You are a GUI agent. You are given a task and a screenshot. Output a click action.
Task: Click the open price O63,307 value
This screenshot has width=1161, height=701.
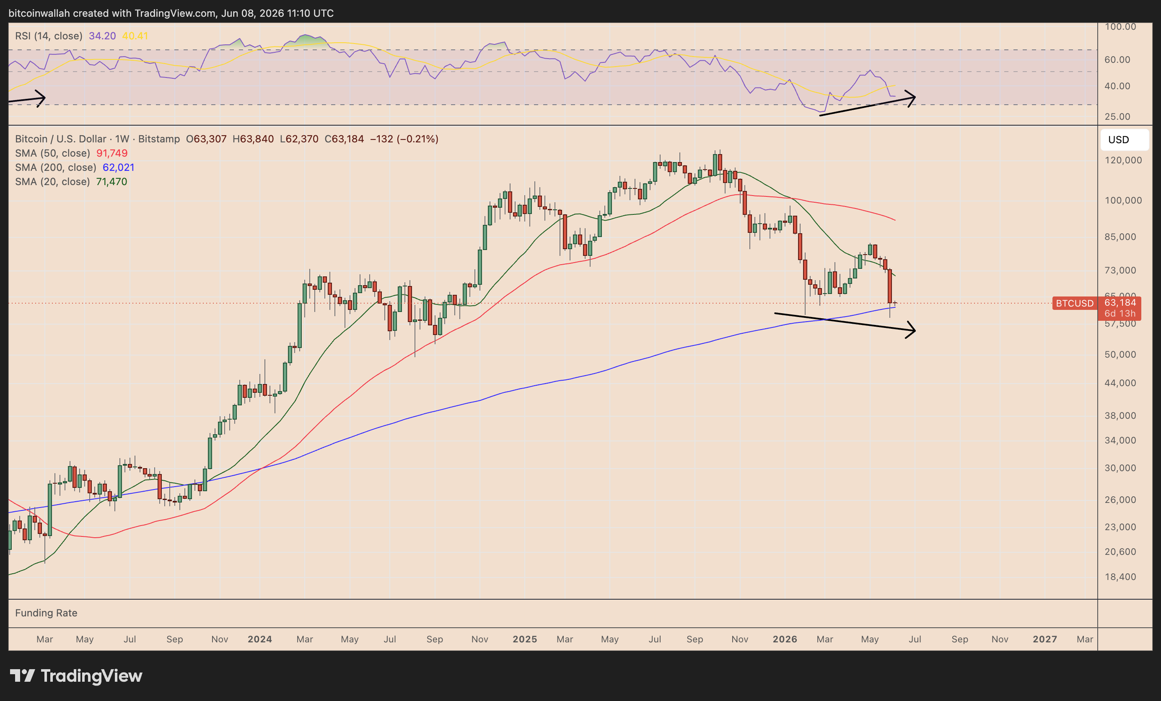pyautogui.click(x=206, y=139)
